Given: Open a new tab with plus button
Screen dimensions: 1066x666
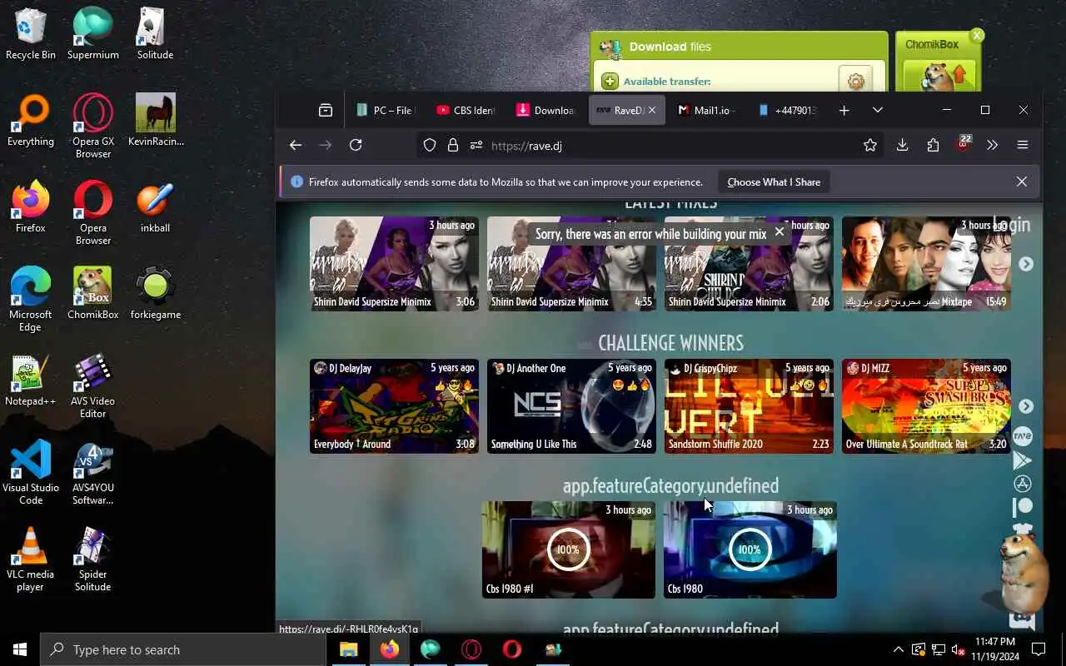Looking at the screenshot, I should pyautogui.click(x=844, y=110).
